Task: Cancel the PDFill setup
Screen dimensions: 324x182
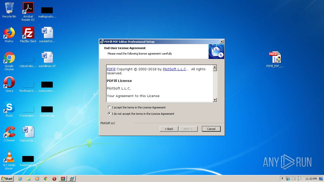Action: pos(211,129)
